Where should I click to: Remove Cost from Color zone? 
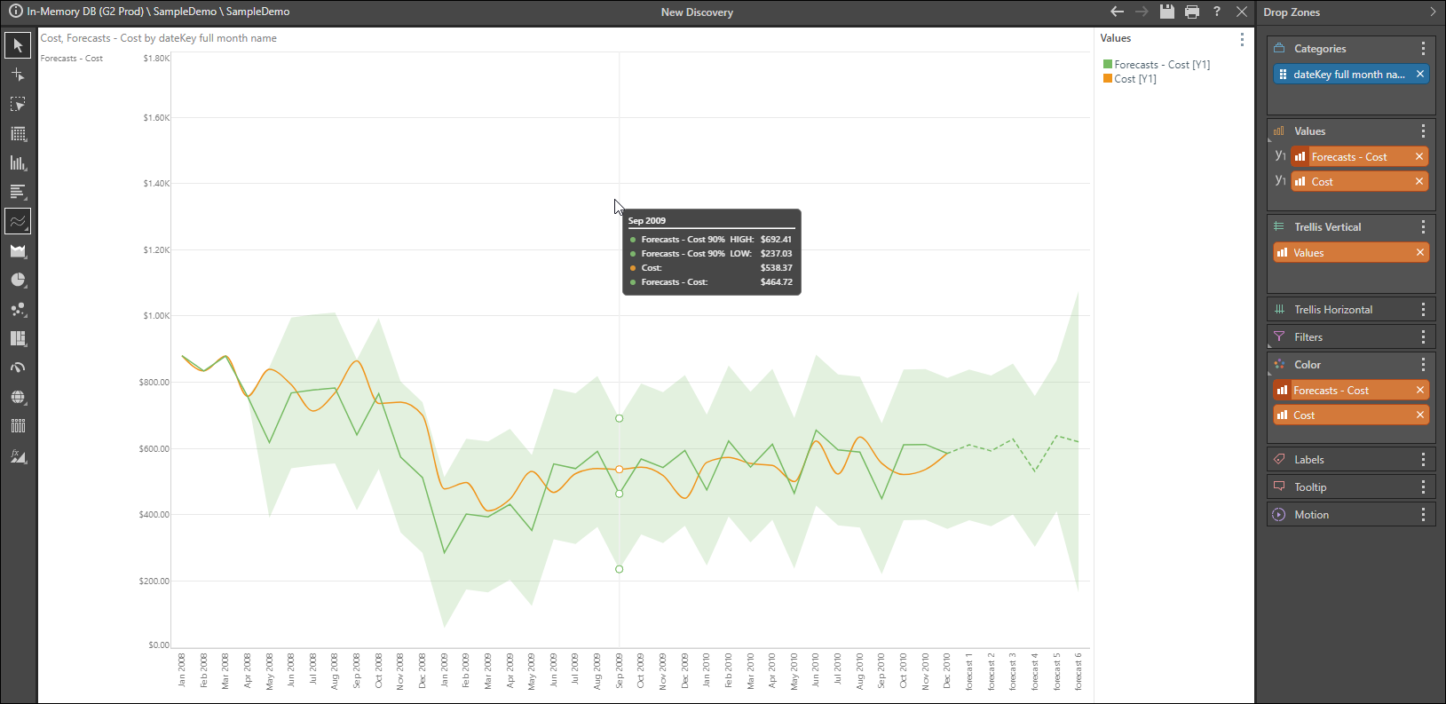pos(1419,415)
